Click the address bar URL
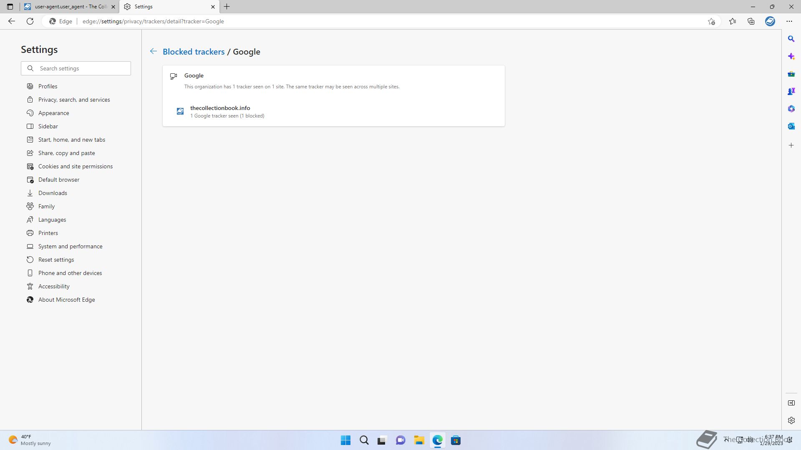Screen dimensions: 801x450 153,21
